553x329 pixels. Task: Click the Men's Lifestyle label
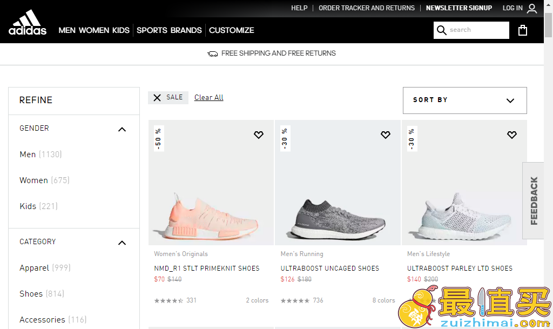(x=428, y=254)
